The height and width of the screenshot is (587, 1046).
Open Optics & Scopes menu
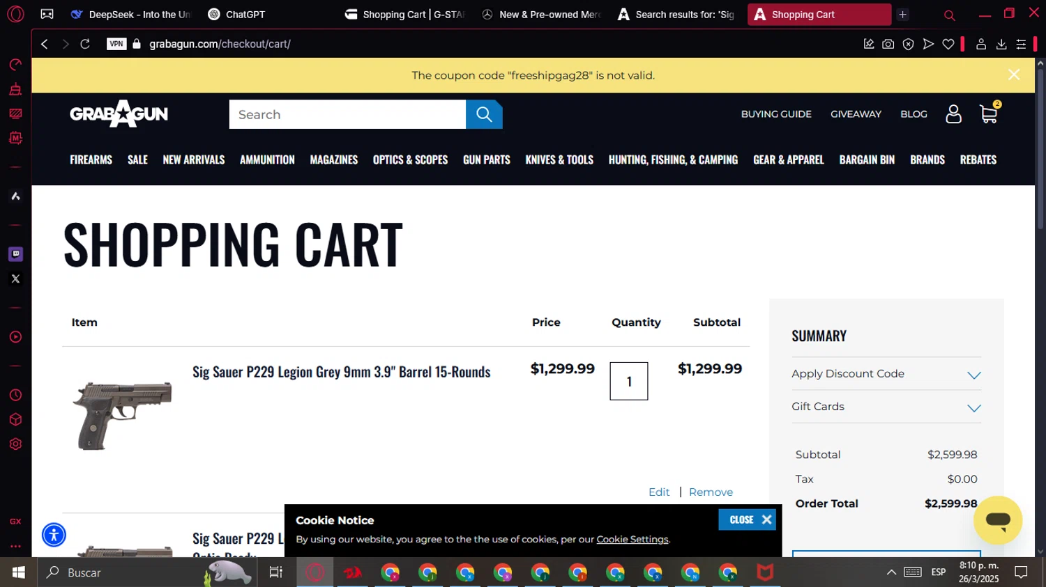(x=410, y=159)
